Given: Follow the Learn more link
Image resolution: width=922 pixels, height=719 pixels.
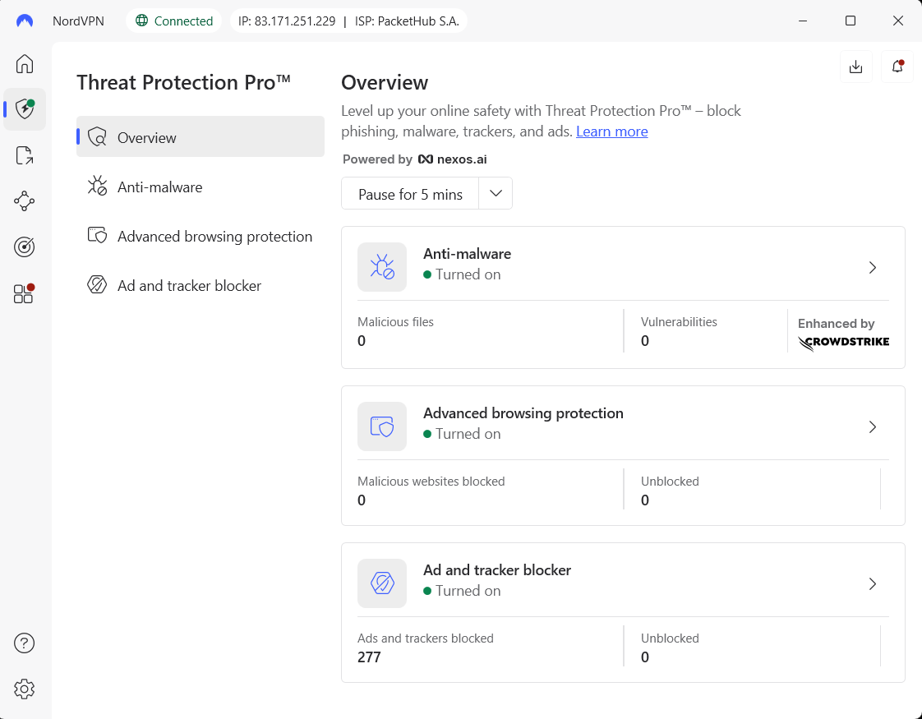Looking at the screenshot, I should pos(611,131).
